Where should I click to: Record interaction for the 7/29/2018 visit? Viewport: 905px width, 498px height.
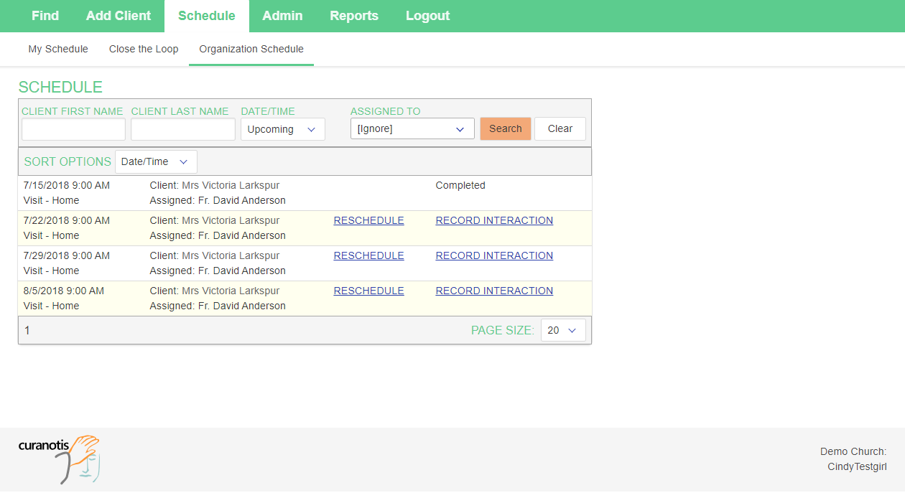coord(494,255)
